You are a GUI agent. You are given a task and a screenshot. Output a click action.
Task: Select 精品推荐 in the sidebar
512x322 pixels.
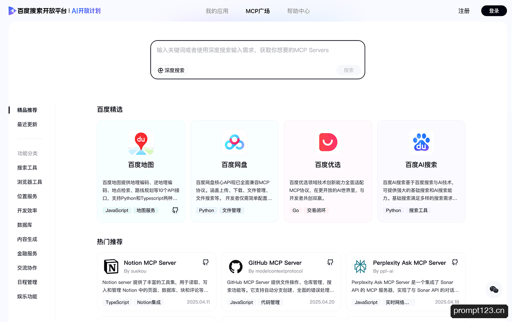[27, 110]
